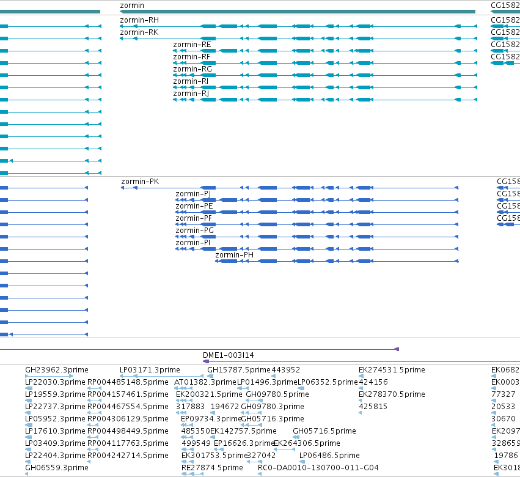
Task: Select EST GH23962.3prime label
Action: [x=57, y=370]
